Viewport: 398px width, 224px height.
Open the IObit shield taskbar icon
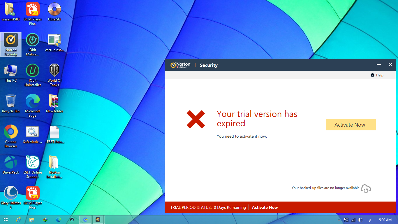point(72,220)
